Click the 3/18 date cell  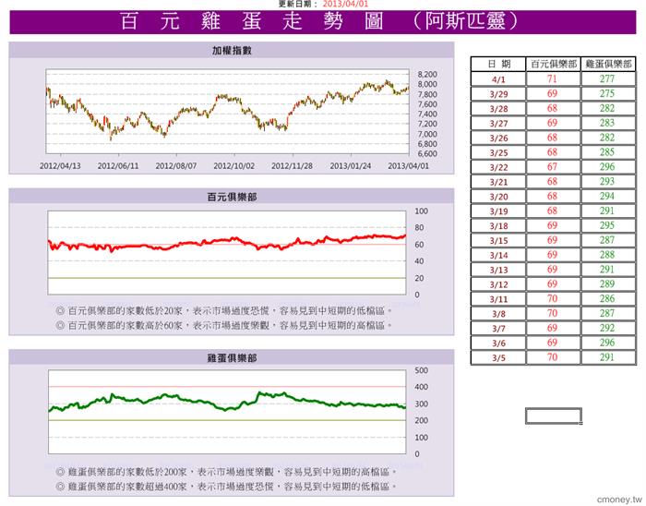(x=498, y=226)
